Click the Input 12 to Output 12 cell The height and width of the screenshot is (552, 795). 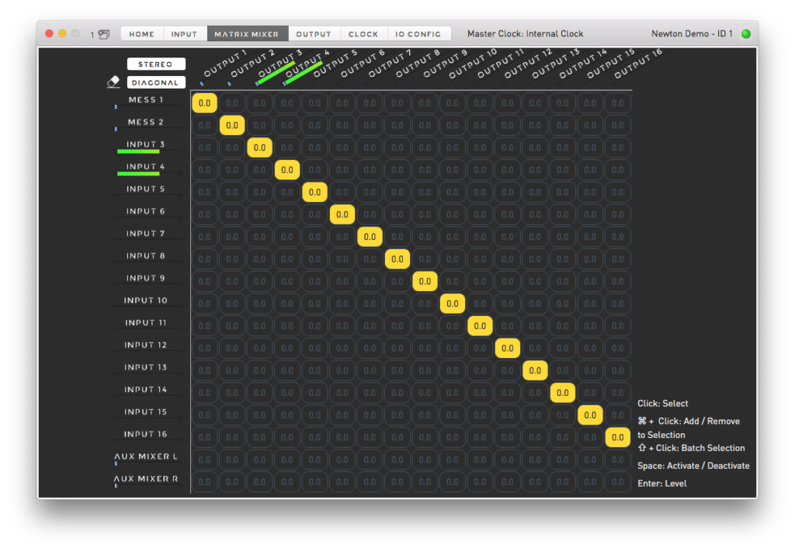(x=507, y=349)
